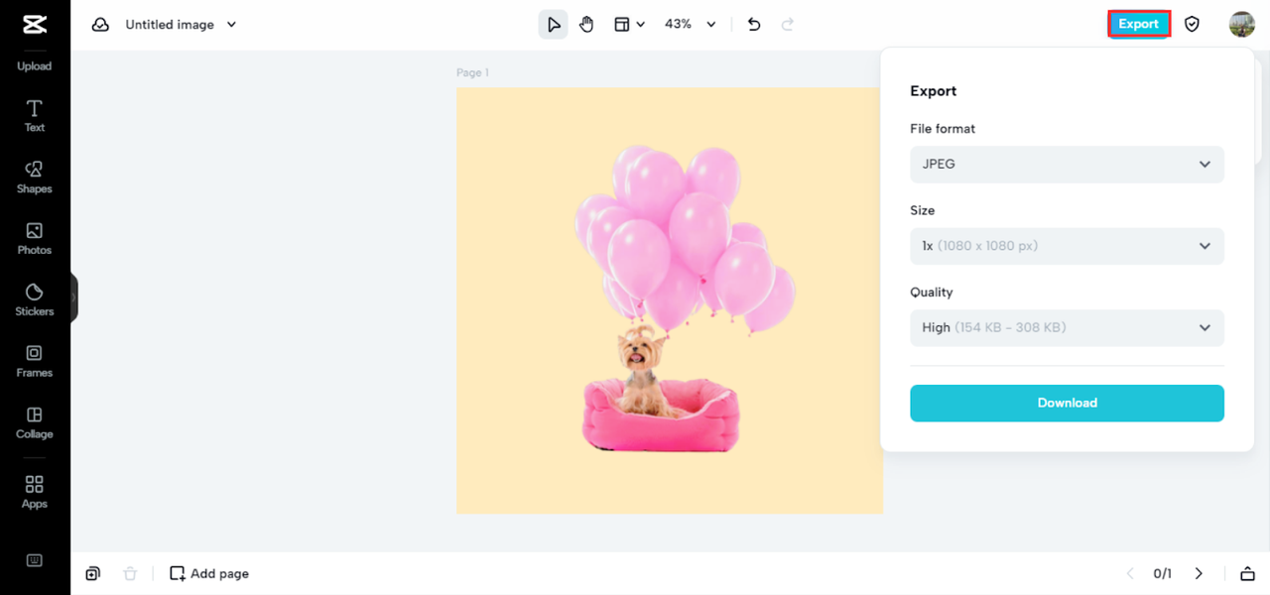Click the keyboard shortcuts icon
This screenshot has width=1270, height=595.
pyautogui.click(x=35, y=560)
